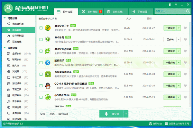193x128 pixels.
Task: Open 使用帮助 in status bar
Action: 155,124
